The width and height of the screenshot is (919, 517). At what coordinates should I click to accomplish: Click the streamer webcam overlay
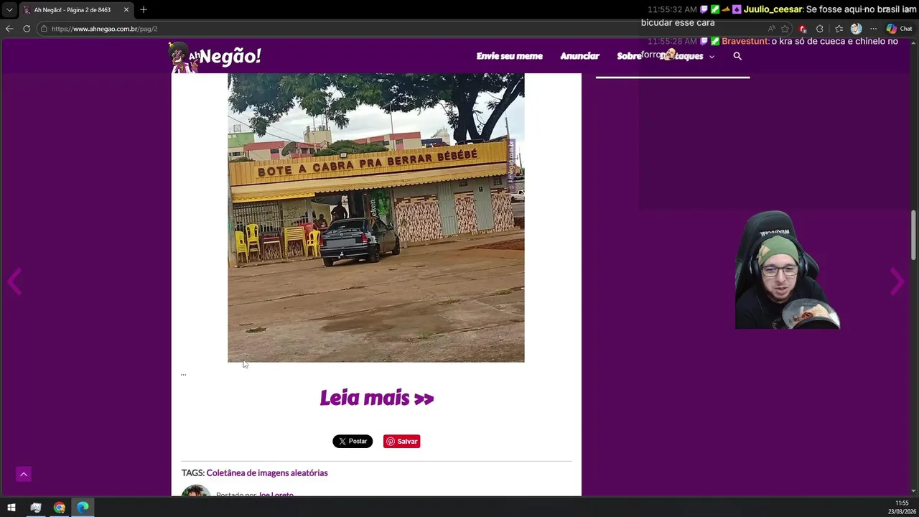coord(788,269)
